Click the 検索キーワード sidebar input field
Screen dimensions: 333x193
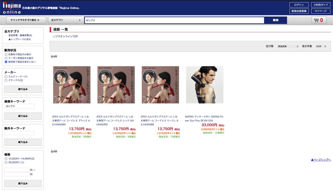[x=19, y=106]
